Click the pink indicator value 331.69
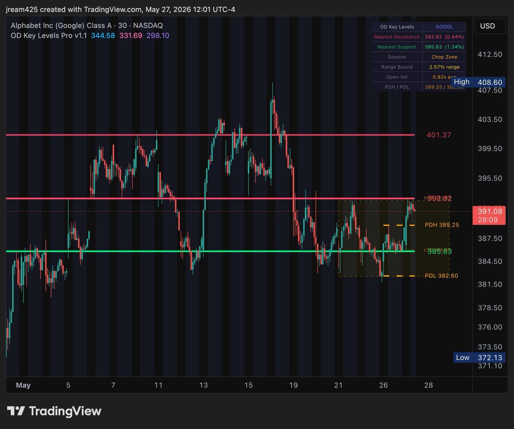This screenshot has width=514, height=429. tap(131, 36)
